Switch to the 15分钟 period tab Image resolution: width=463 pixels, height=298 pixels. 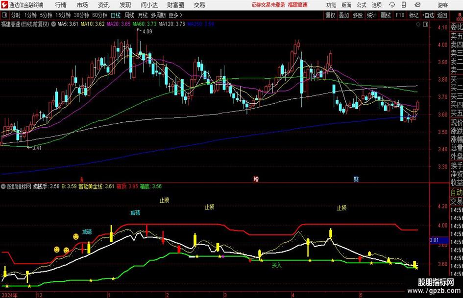pyautogui.click(x=63, y=15)
